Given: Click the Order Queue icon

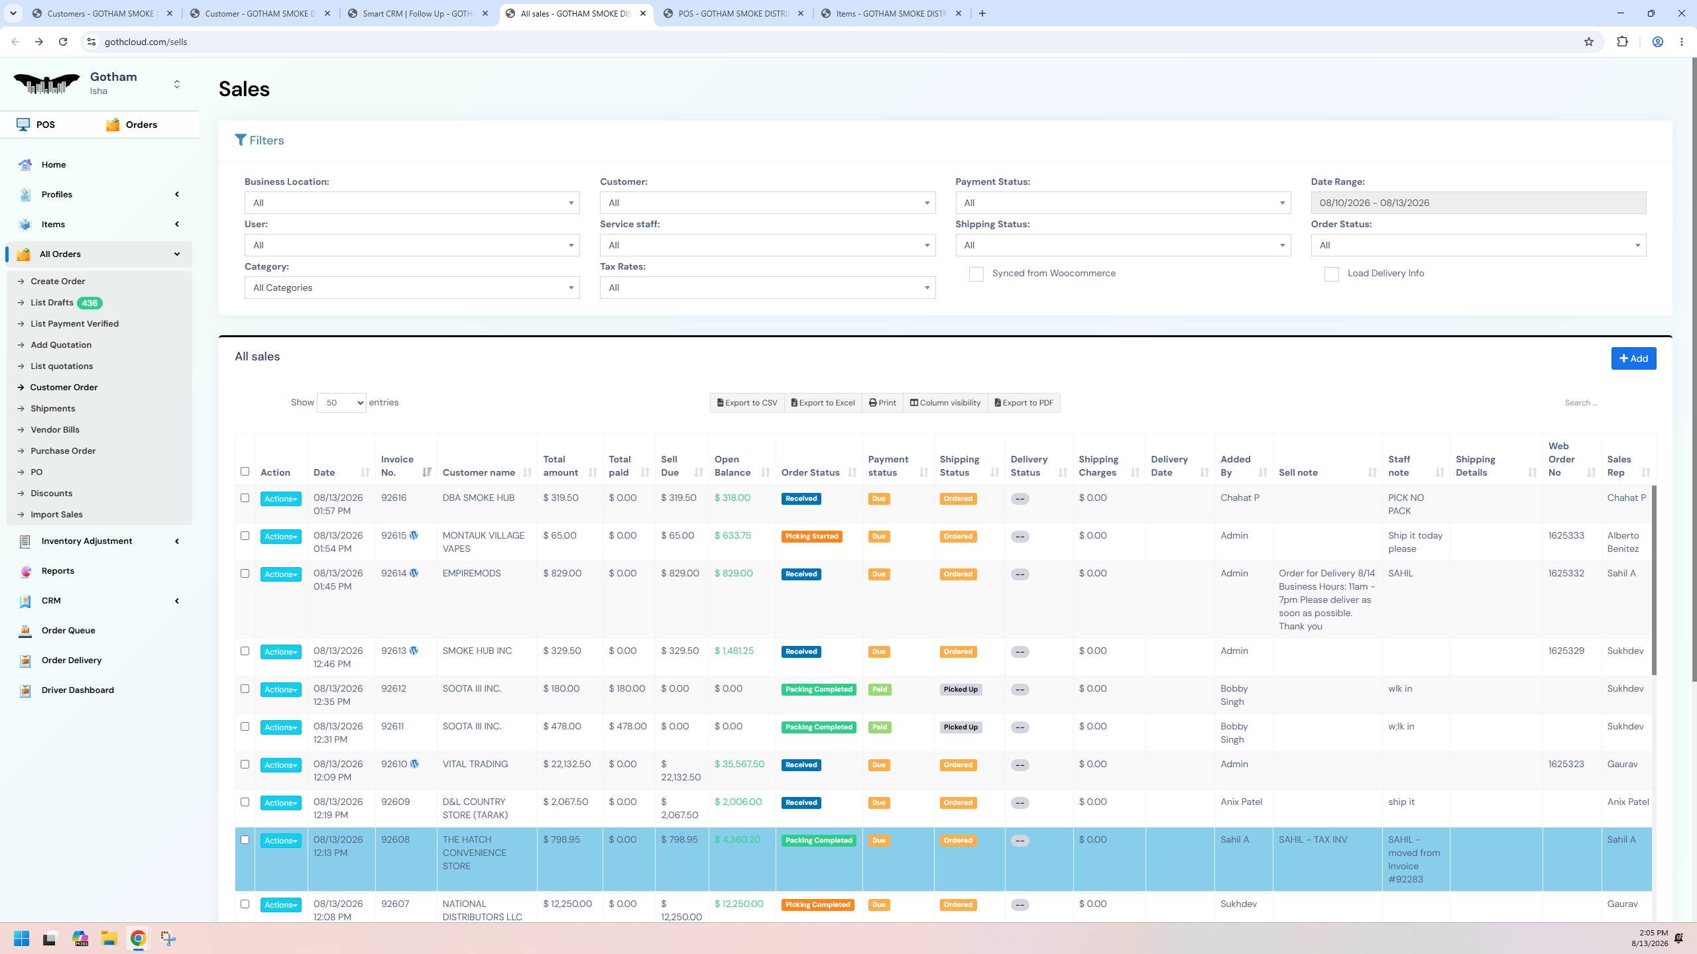Looking at the screenshot, I should (25, 631).
